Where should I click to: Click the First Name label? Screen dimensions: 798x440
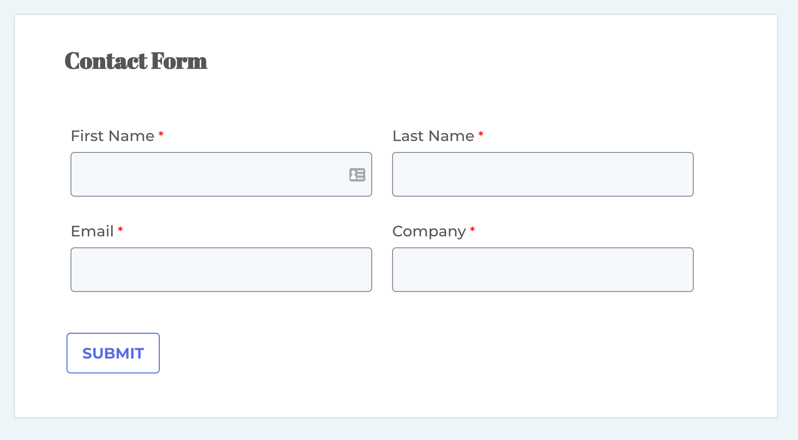pyautogui.click(x=113, y=136)
